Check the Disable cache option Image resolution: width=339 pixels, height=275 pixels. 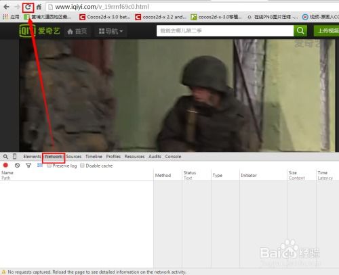pyautogui.click(x=82, y=166)
